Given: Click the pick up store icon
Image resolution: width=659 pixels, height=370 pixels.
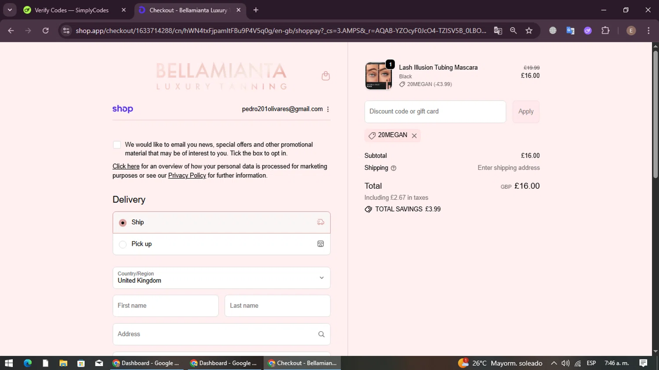Looking at the screenshot, I should (x=321, y=244).
